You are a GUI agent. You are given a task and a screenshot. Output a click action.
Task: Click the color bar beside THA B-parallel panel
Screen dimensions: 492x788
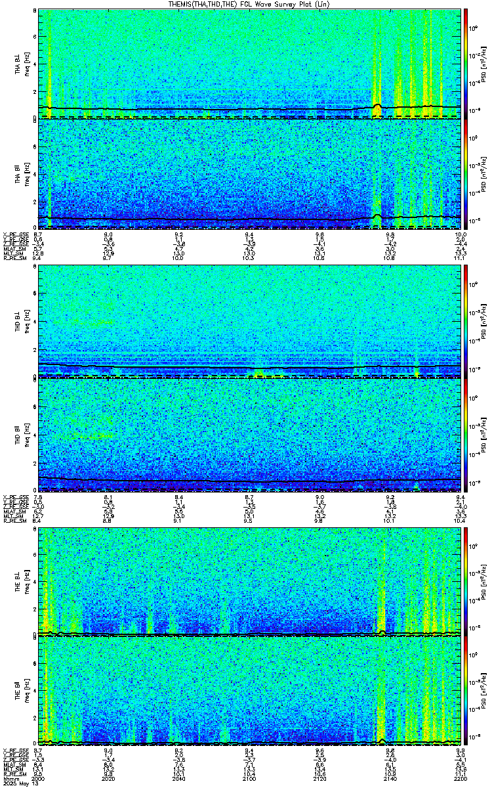pyautogui.click(x=466, y=174)
